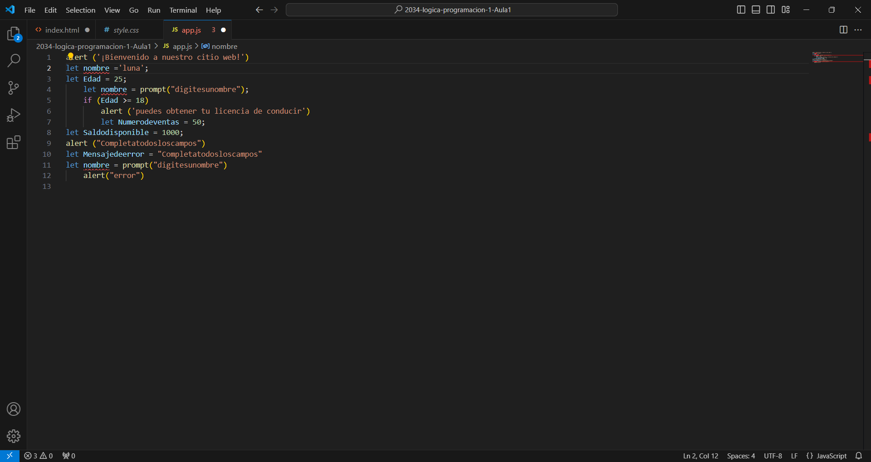871x462 pixels.
Task: Open the Edit menu
Action: point(50,10)
